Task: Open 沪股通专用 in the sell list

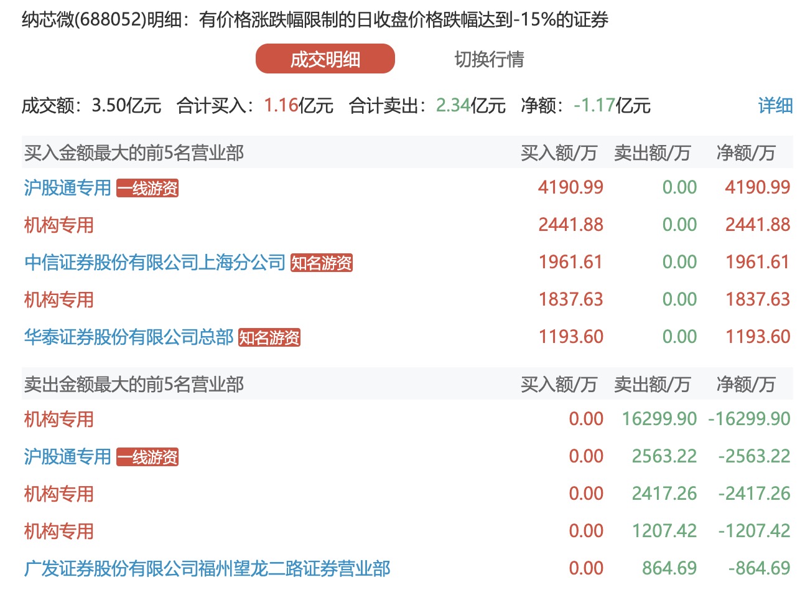Action: pos(67,456)
